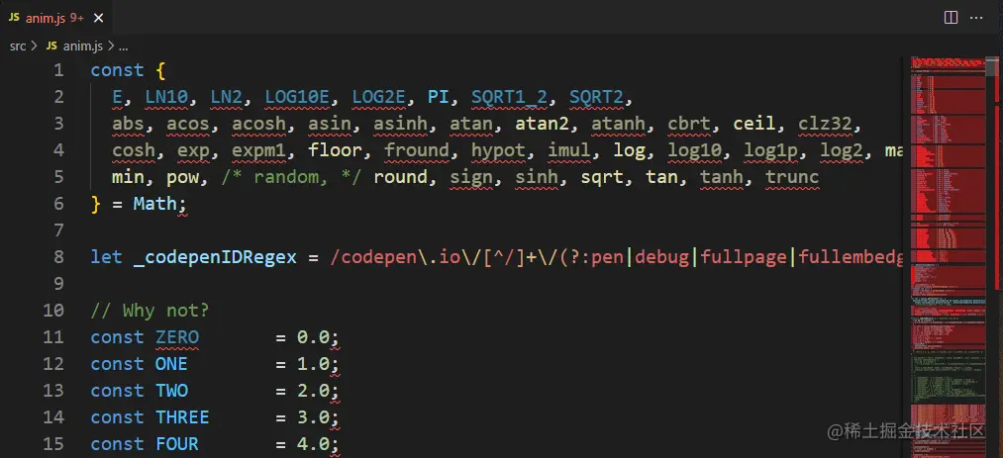Click the opening brace on line 1
Screen dimensions: 1003x458
click(x=160, y=70)
